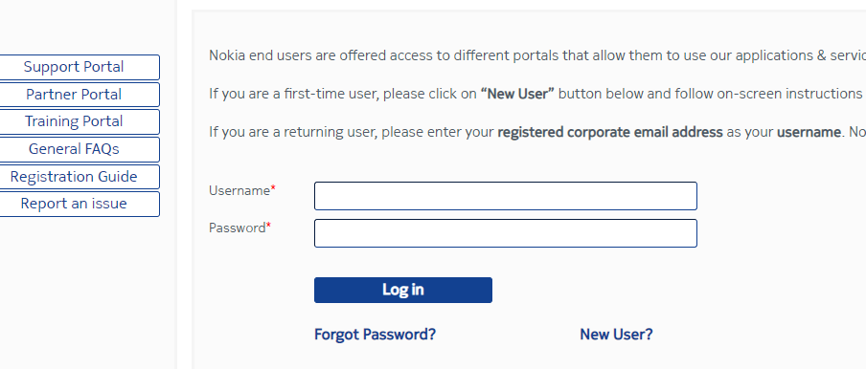
Task: Click the "If you are a first-time user" sentence
Action: pyautogui.click(x=537, y=94)
